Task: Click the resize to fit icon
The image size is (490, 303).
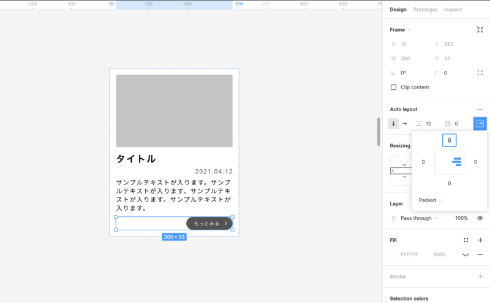Action: (x=480, y=29)
